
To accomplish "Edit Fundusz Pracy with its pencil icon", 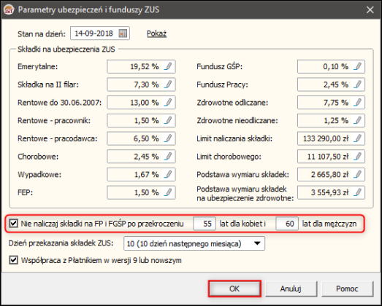I will tap(357, 85).
